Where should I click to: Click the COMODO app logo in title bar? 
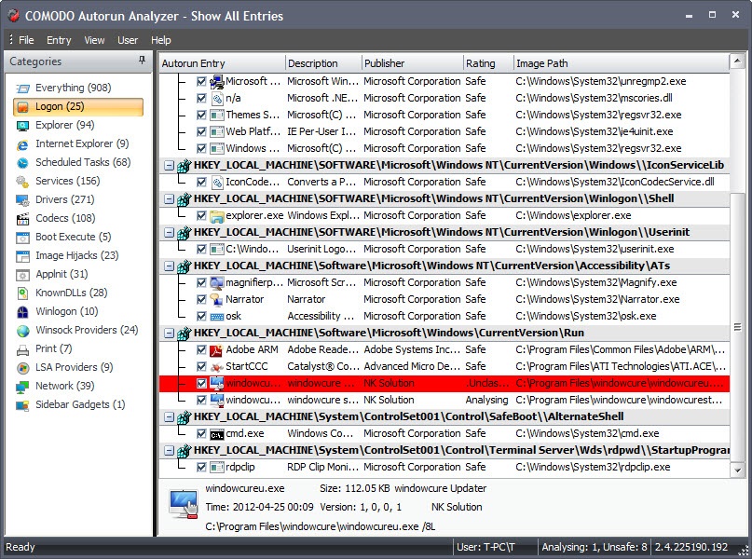point(13,15)
